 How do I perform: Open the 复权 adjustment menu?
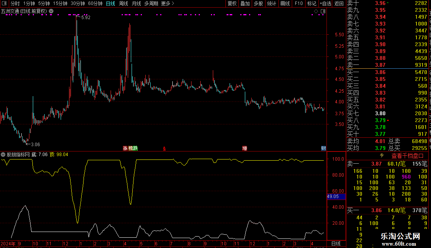(232, 3)
